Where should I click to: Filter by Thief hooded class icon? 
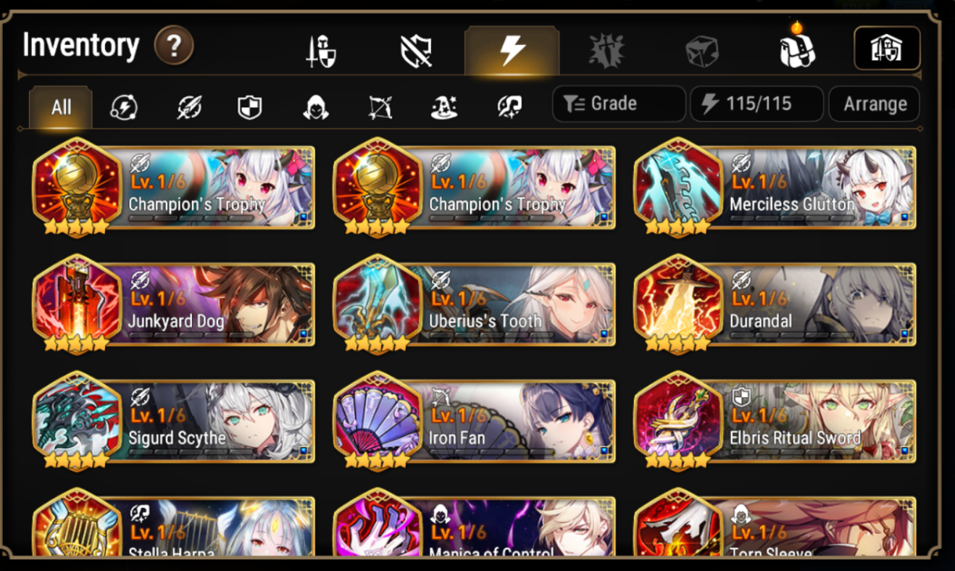(x=315, y=108)
